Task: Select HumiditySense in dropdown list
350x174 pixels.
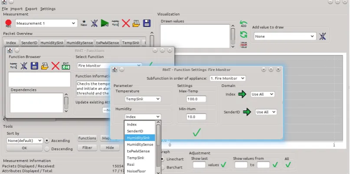Action: click(x=140, y=145)
